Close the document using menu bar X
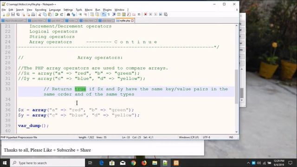The width and height of the screenshot is (297, 167). coord(237,10)
